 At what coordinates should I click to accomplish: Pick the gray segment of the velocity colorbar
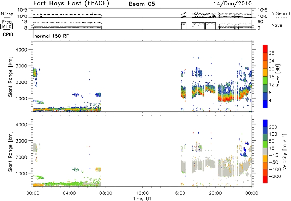(x=265, y=151)
